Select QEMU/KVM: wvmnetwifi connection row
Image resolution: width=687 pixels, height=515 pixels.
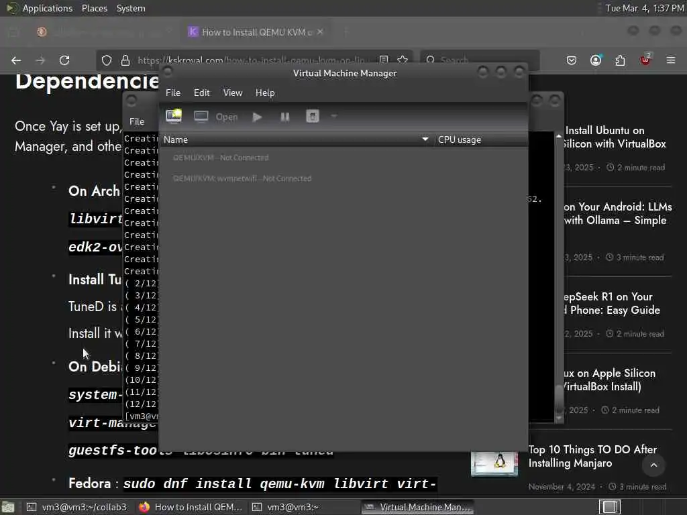[343, 178]
